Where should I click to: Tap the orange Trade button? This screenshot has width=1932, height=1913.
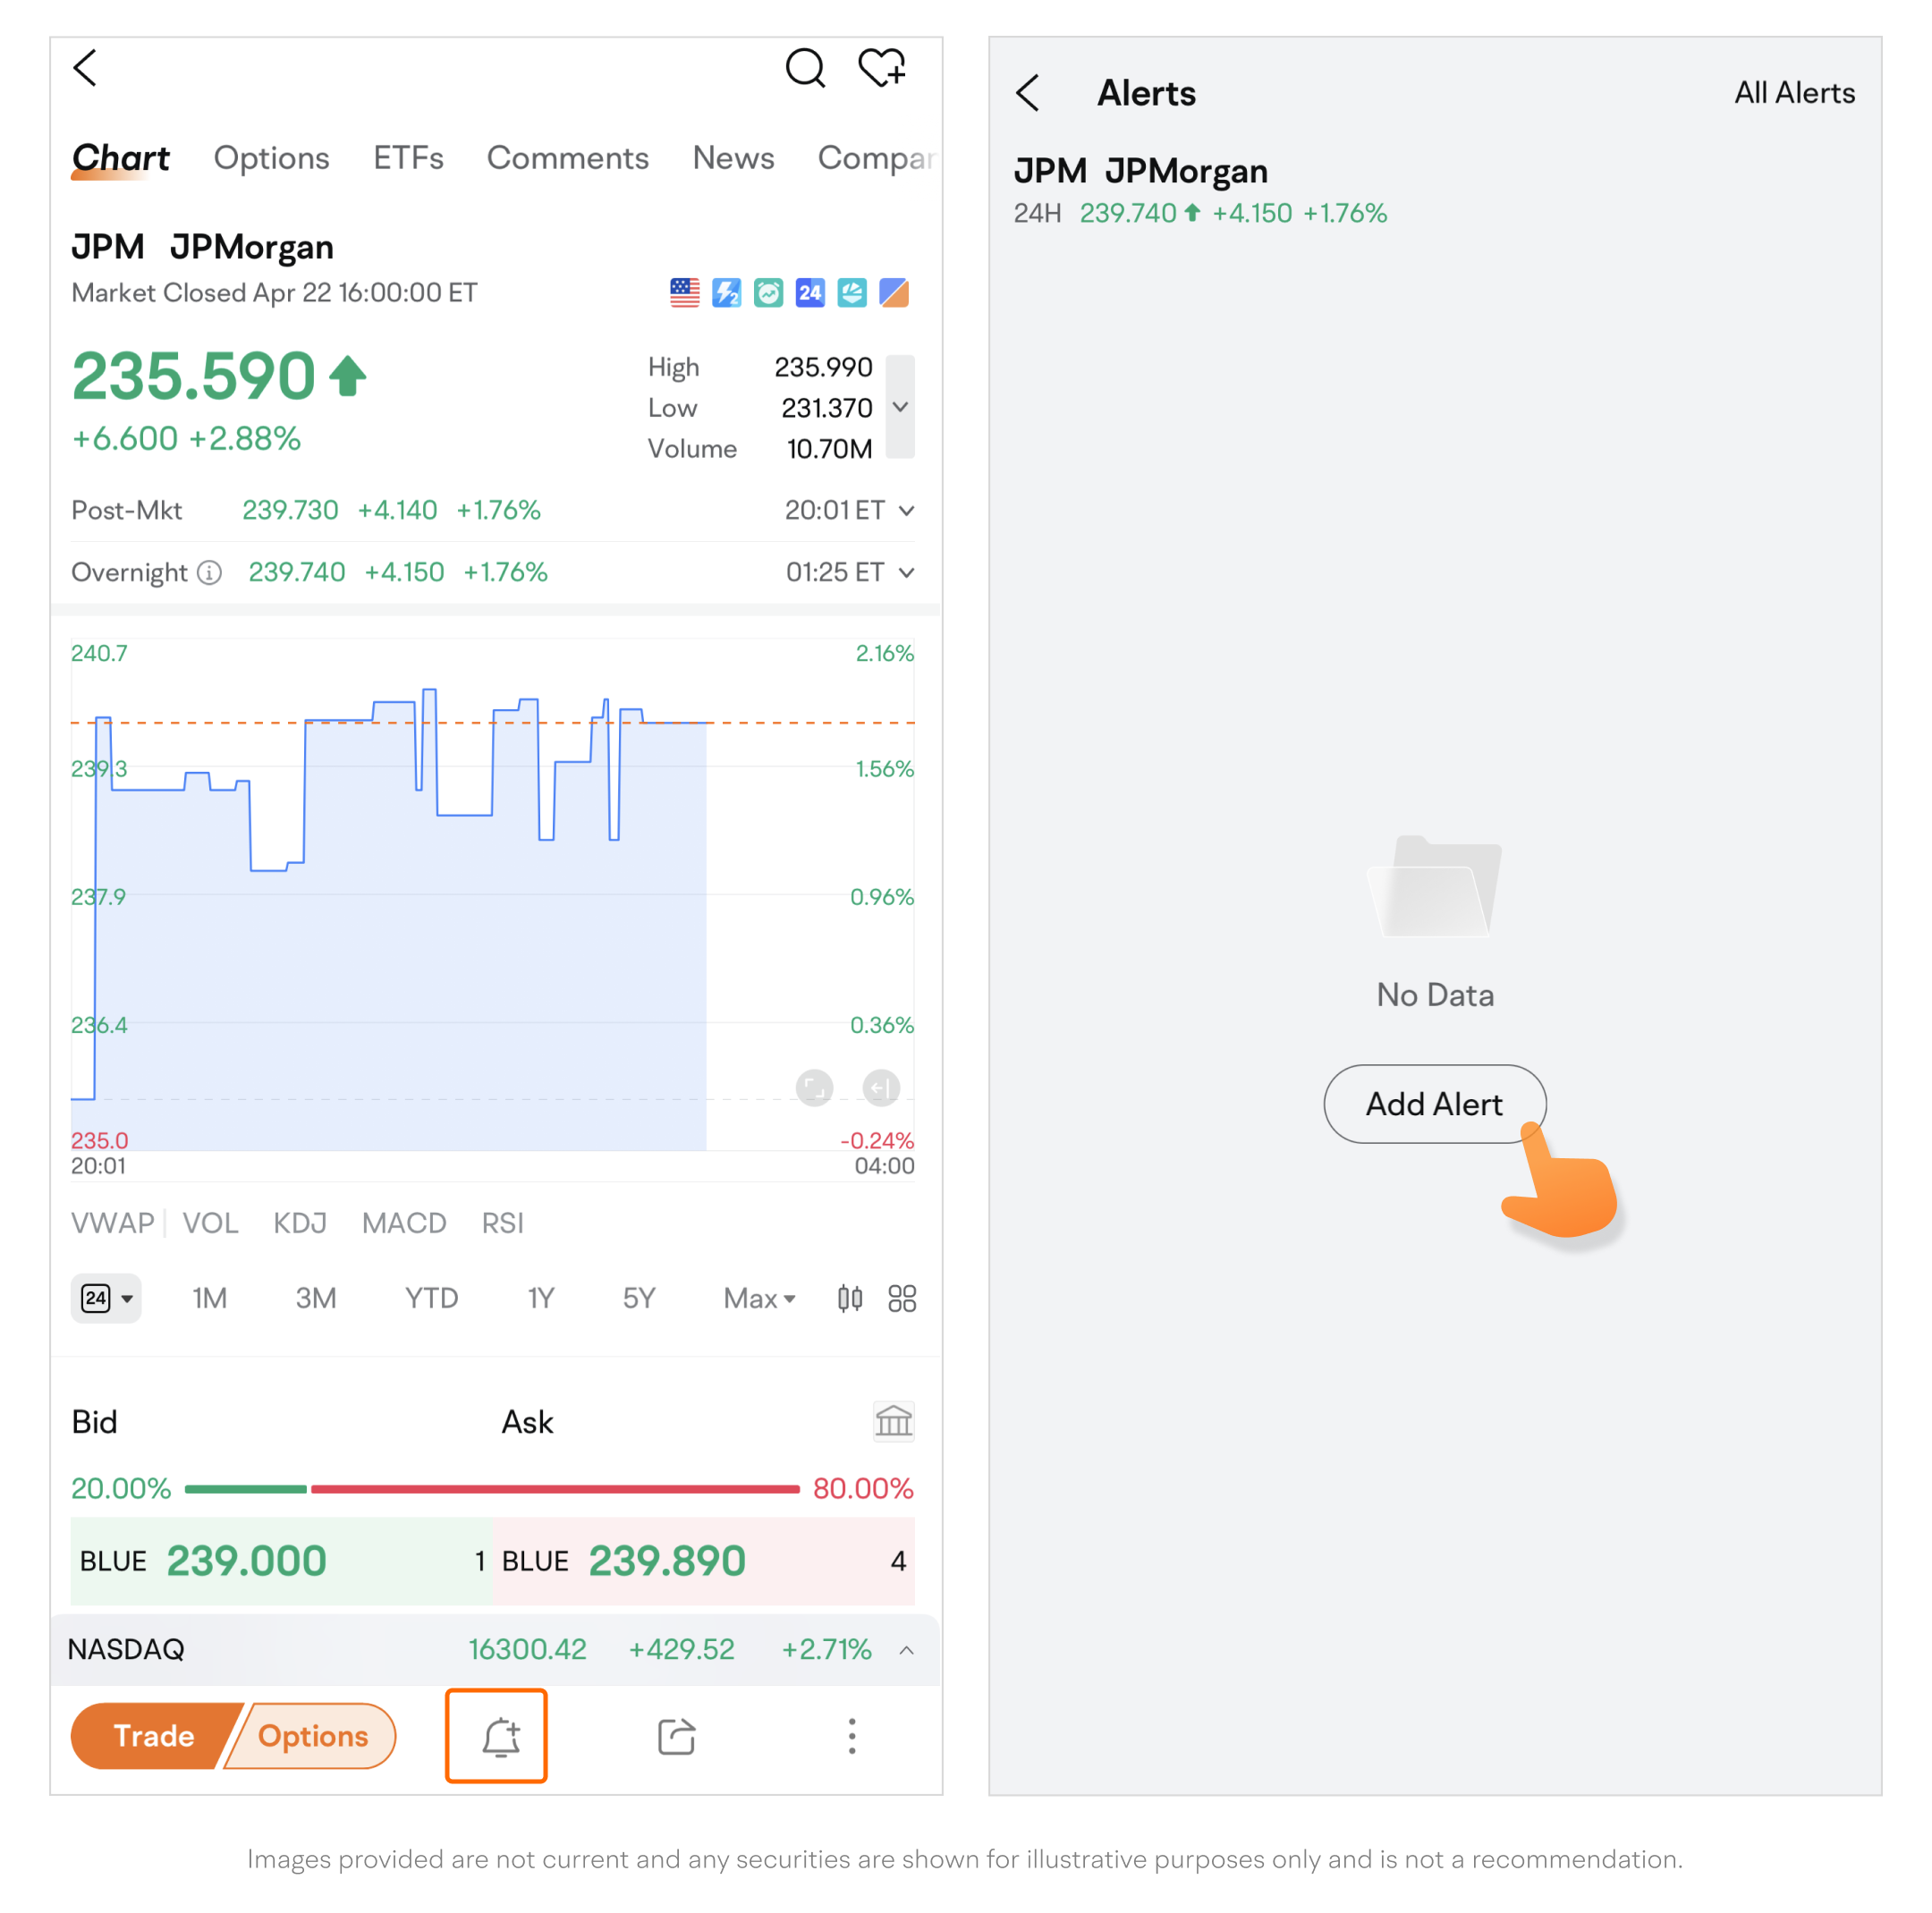[153, 1736]
